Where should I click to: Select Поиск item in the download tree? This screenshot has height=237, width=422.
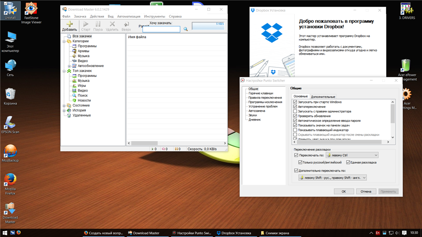(x=82, y=95)
